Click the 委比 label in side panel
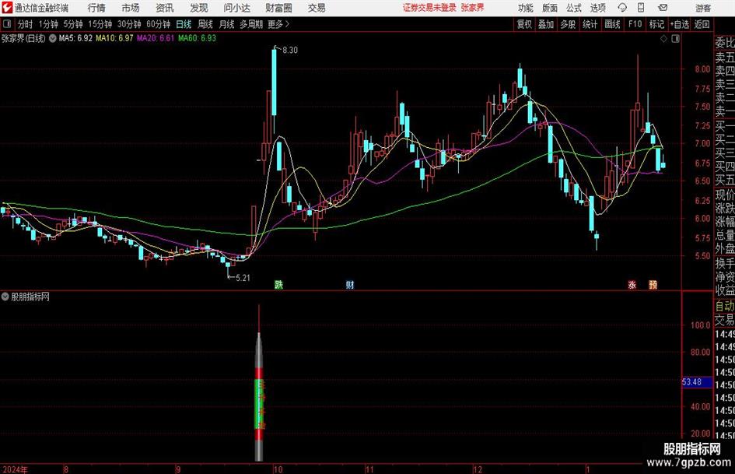This screenshot has width=735, height=474. coord(725,43)
